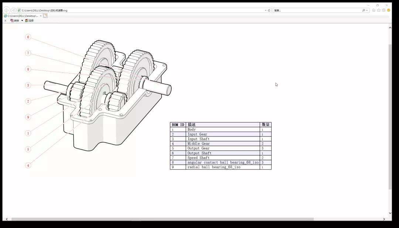Expand the 转换 toolbar dropdown arrow

(22, 21)
